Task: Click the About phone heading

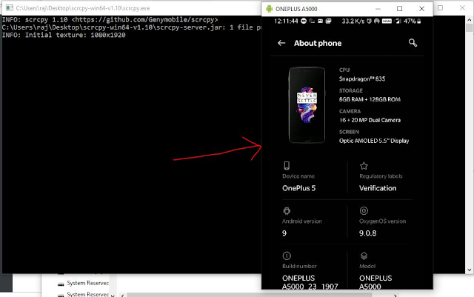Action: click(318, 43)
